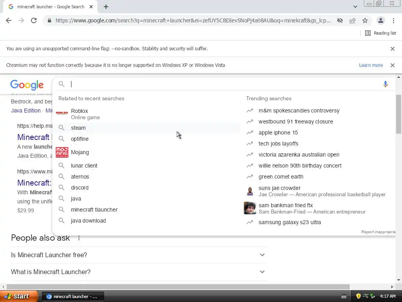Open trending apple iphone 15
Viewport: 402px width, 302px height.
pos(278,133)
